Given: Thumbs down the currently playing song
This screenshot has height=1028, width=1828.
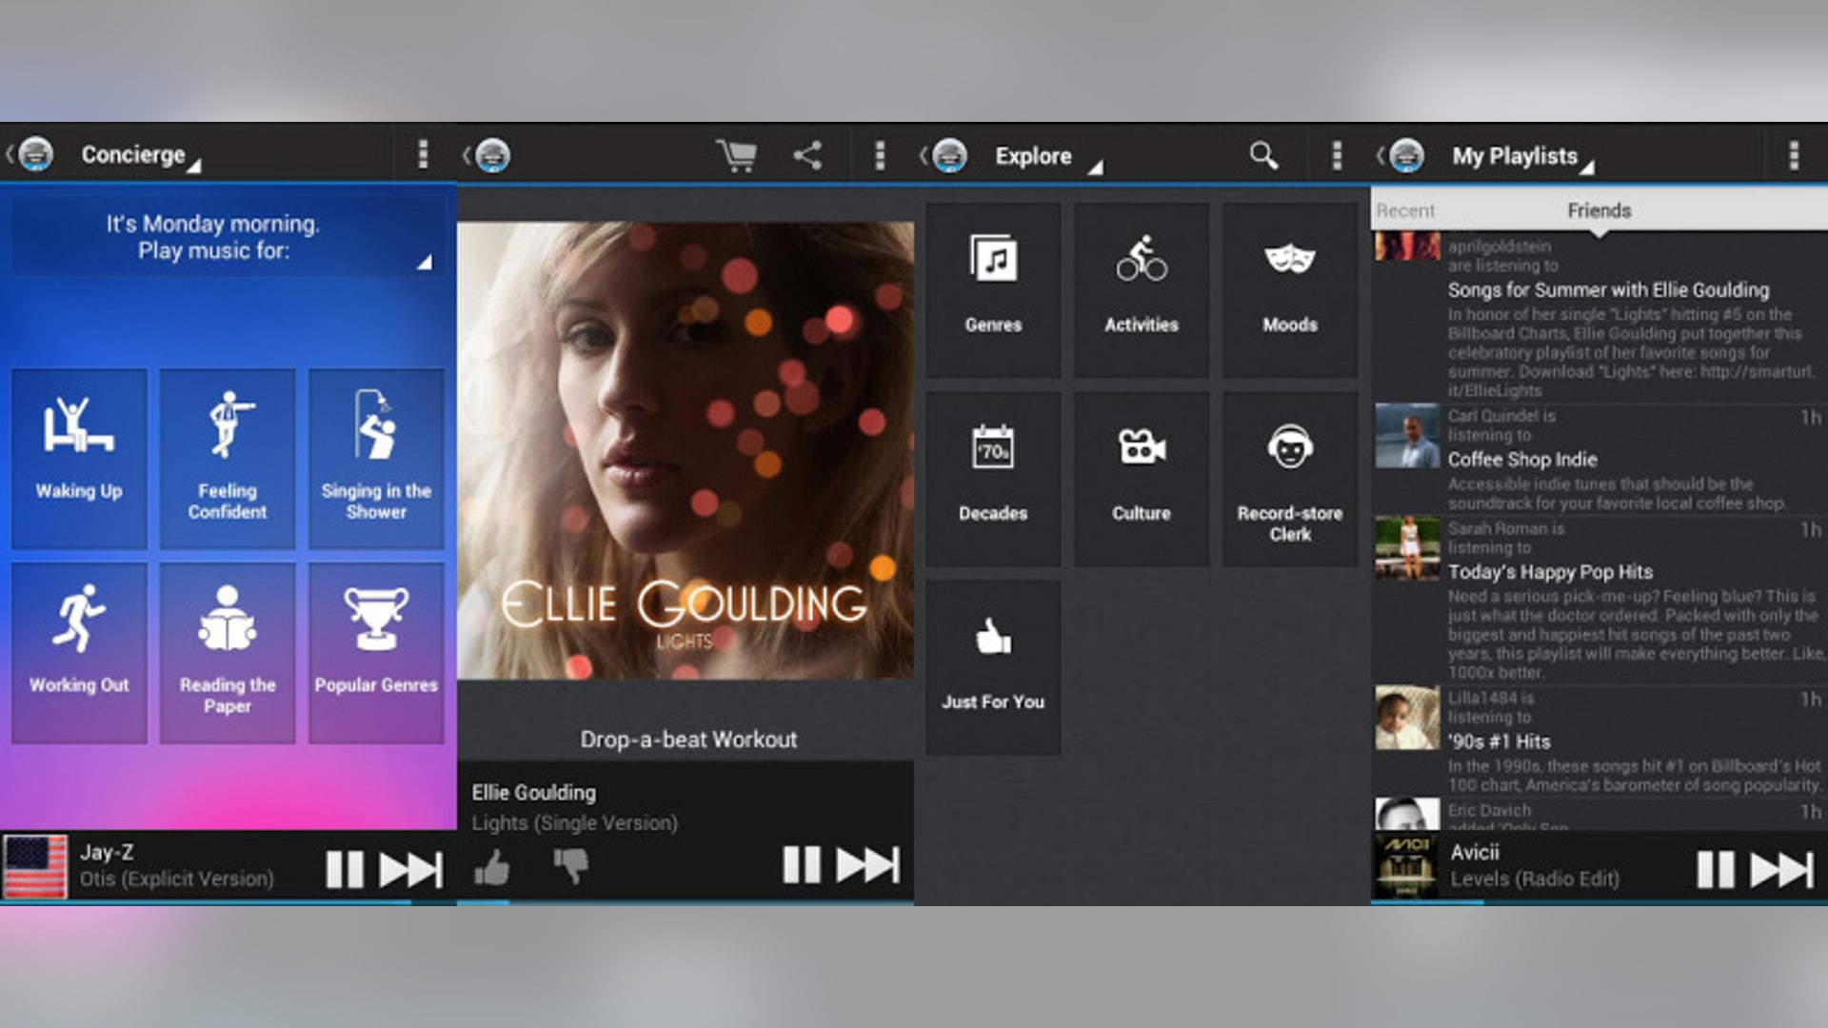Looking at the screenshot, I should point(569,867).
